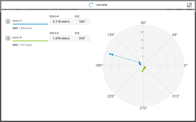196x122 pixels.
Task: Select the 2.118 mm/s amplitude field
Action: [x=61, y=21]
